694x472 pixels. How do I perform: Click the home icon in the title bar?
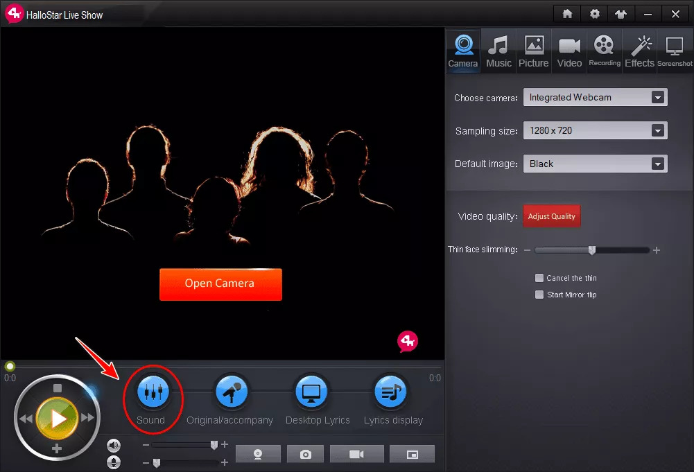(567, 14)
